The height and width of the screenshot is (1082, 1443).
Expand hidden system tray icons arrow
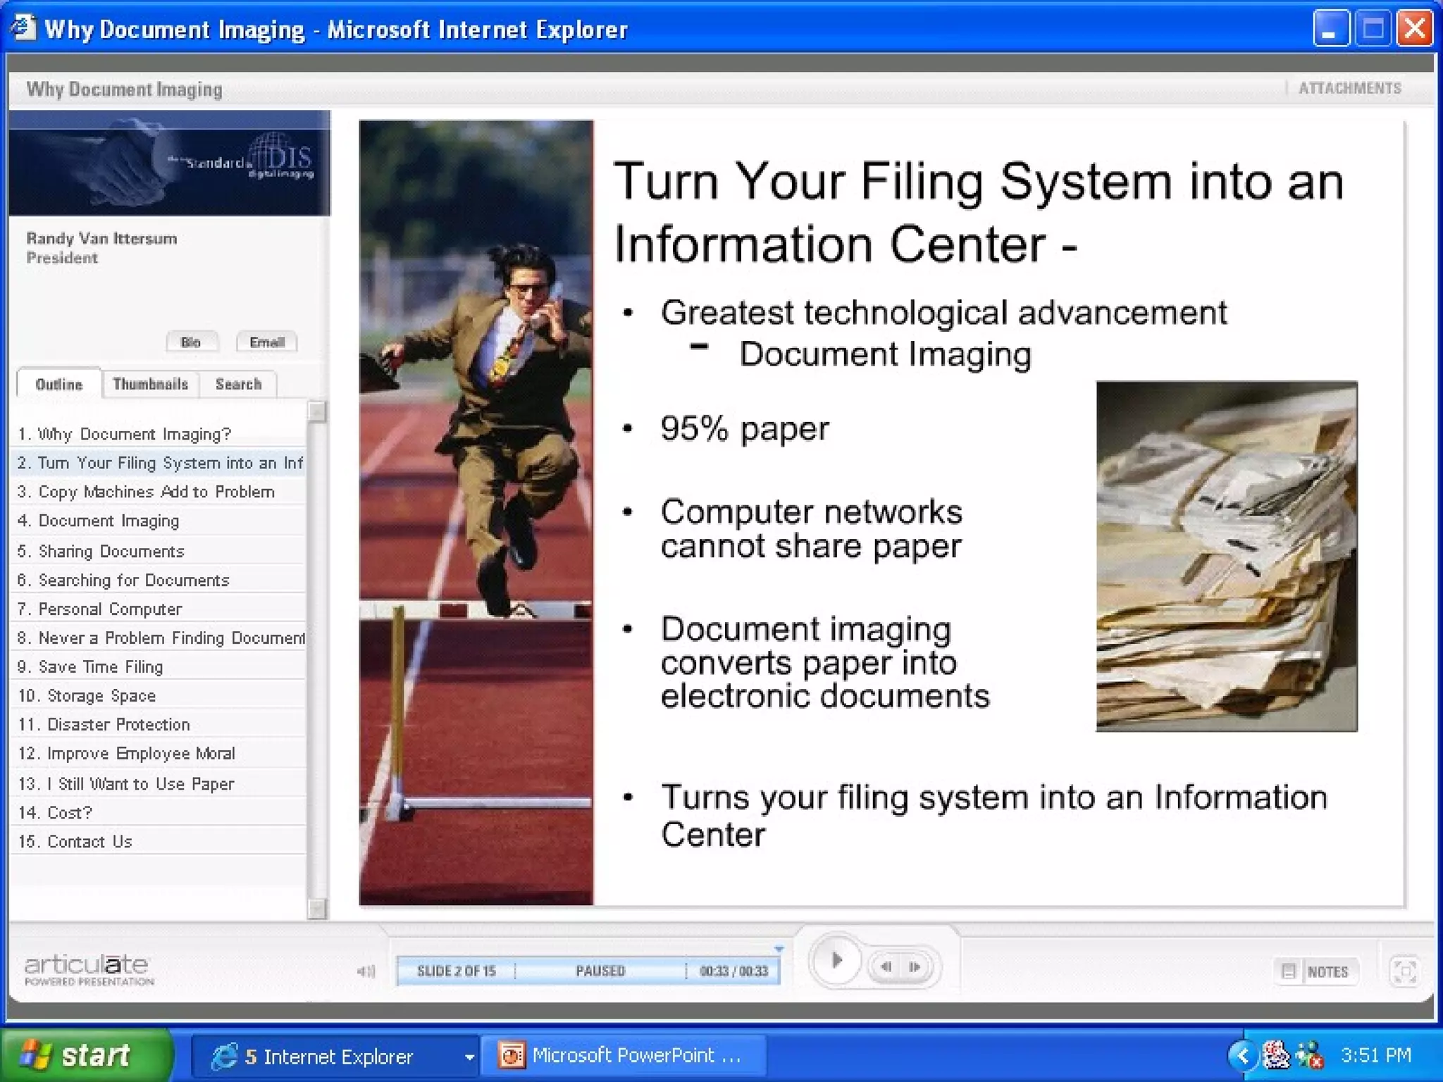(1243, 1055)
